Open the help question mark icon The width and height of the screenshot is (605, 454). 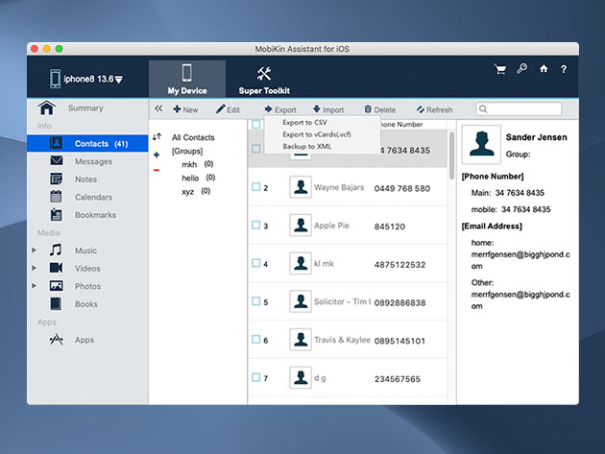tap(564, 69)
